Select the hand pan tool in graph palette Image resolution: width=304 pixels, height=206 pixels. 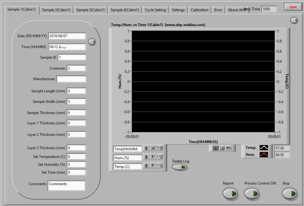(228, 148)
